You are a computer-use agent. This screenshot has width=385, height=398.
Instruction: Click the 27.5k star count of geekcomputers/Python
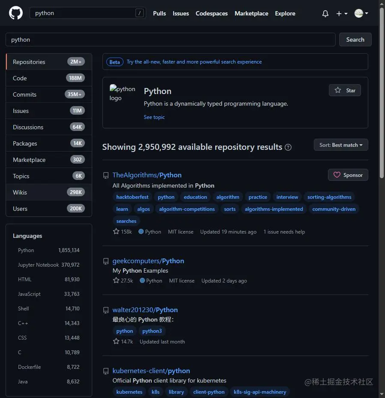tap(123, 280)
